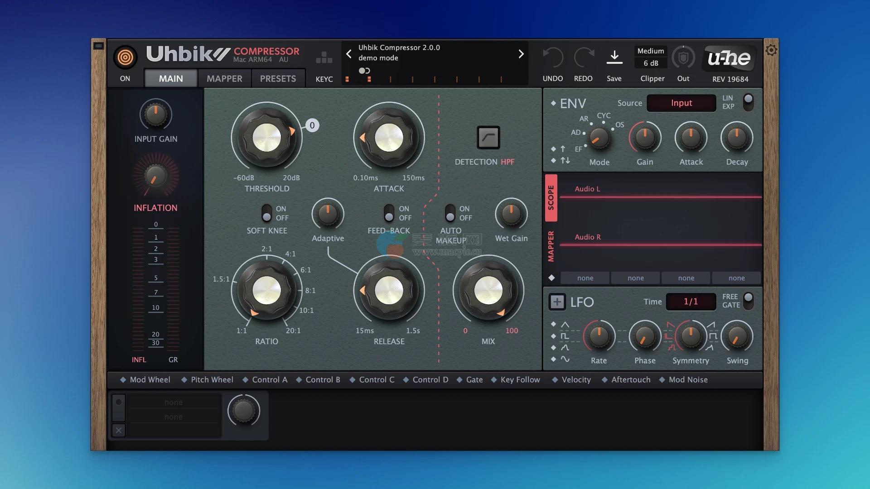Click the Save download icon

pos(614,58)
